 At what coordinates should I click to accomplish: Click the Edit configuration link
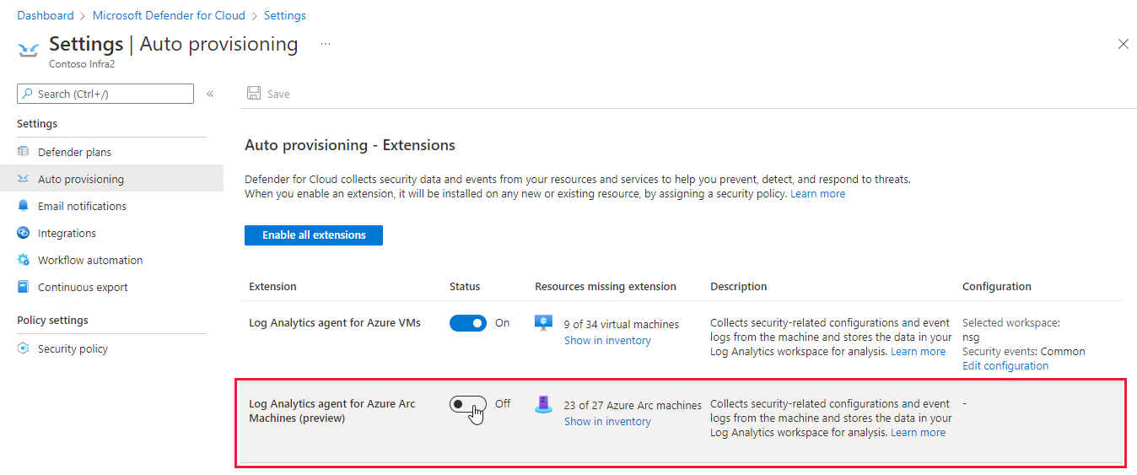click(x=1005, y=366)
